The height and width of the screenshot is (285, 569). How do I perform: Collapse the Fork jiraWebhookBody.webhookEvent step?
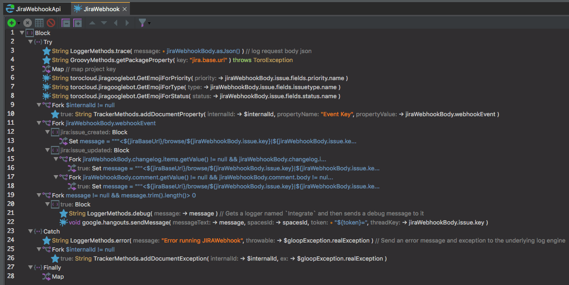click(x=39, y=123)
